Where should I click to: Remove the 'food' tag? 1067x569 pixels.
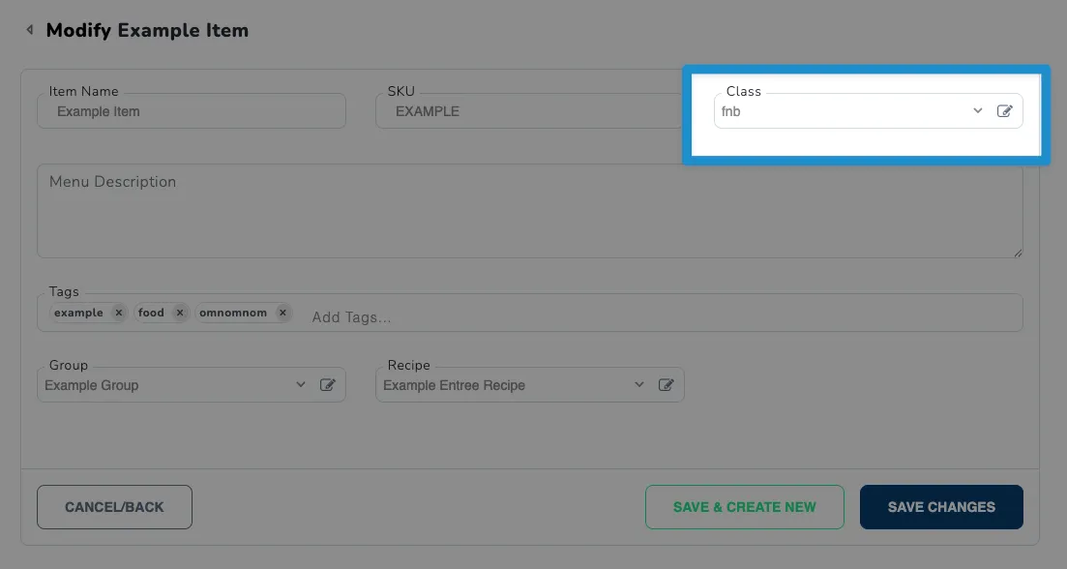pyautogui.click(x=180, y=313)
